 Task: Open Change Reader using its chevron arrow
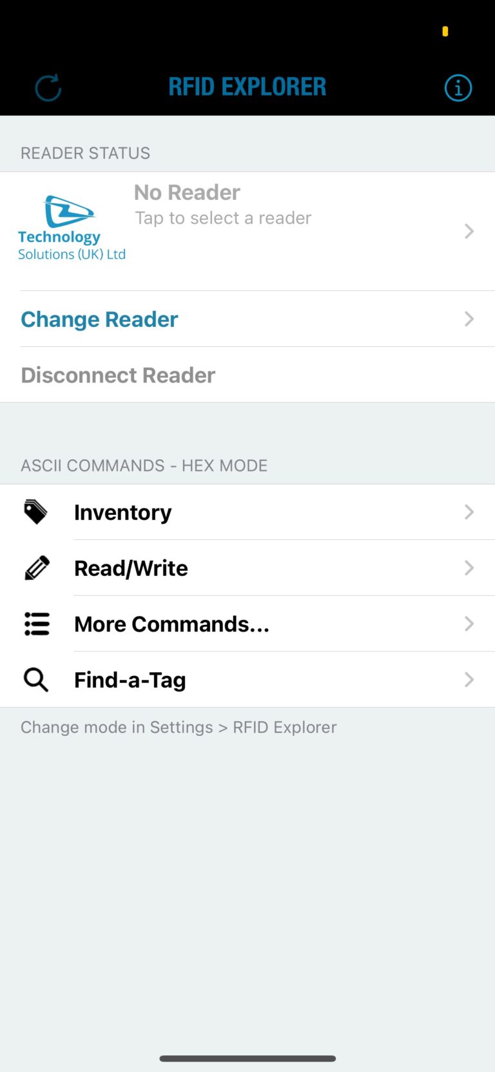coord(469,319)
